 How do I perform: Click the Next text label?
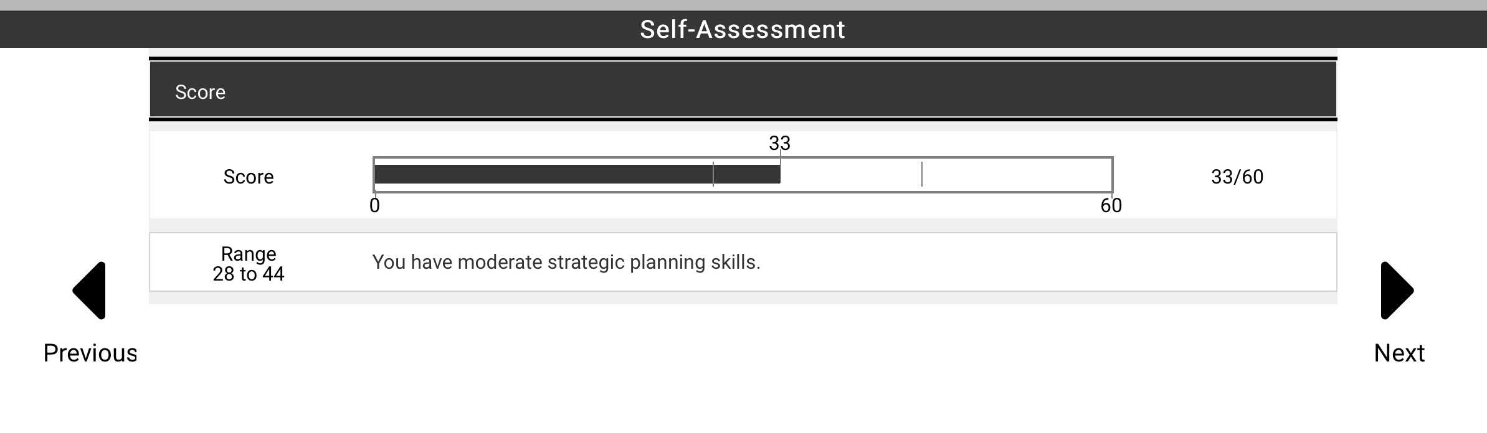pyautogui.click(x=1399, y=353)
